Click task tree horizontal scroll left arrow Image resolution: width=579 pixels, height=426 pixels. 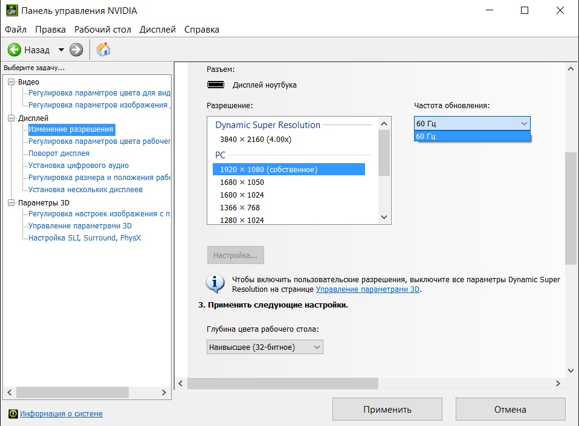(x=10, y=392)
